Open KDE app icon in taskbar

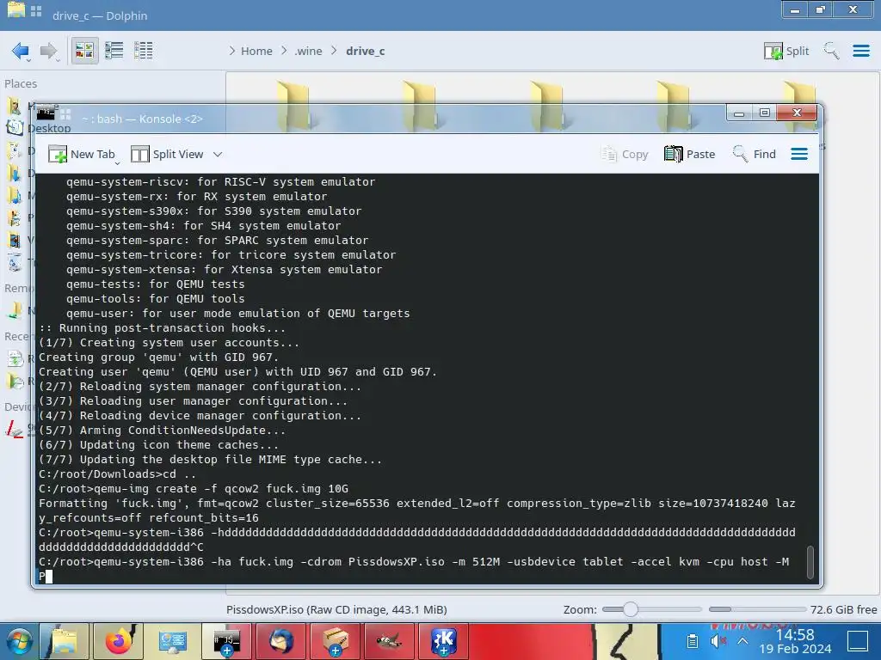443,641
